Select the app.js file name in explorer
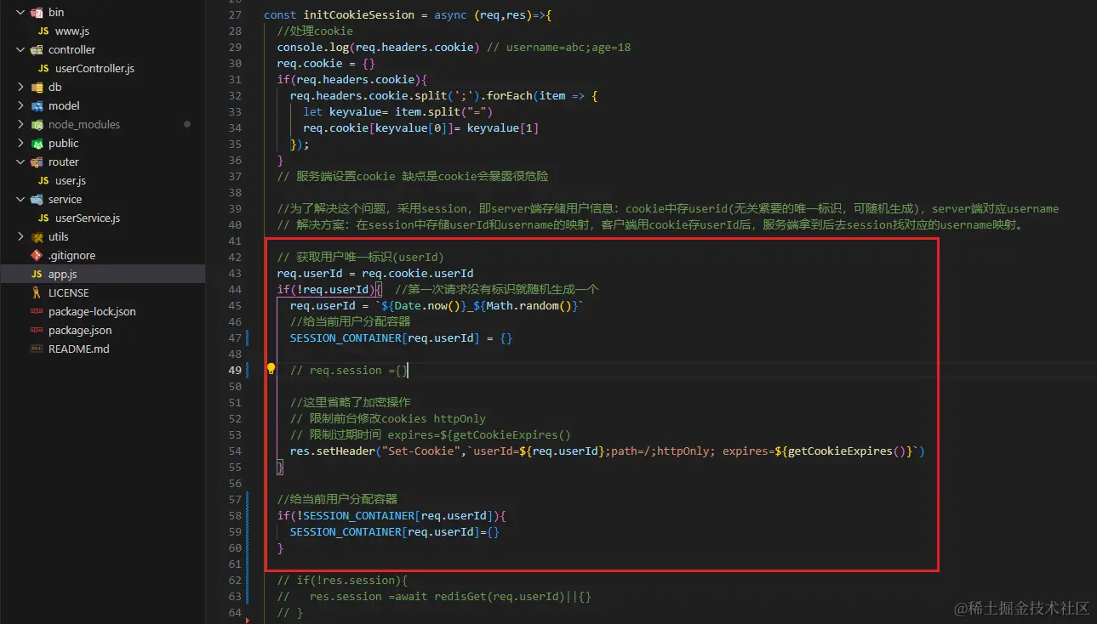Viewport: 1097px width, 624px height. tap(63, 275)
